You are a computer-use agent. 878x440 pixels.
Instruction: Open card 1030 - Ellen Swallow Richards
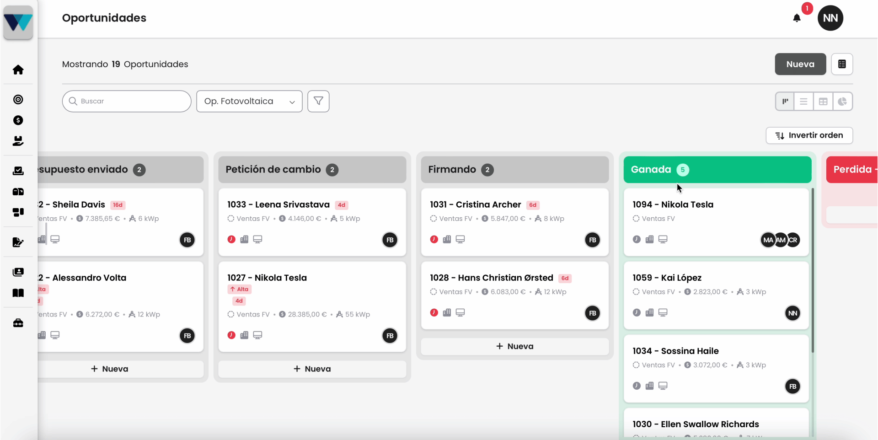(x=716, y=424)
